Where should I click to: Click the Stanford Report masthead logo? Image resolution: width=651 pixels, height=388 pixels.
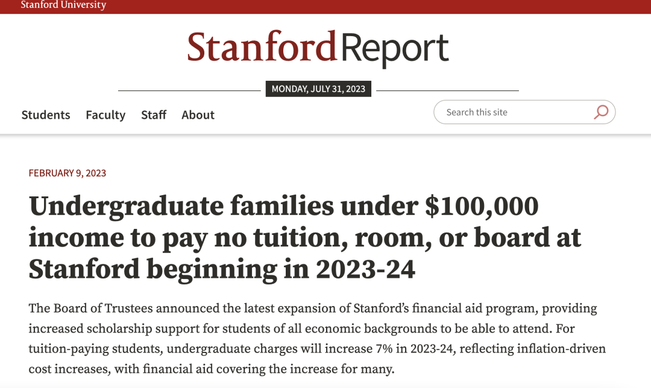(318, 48)
